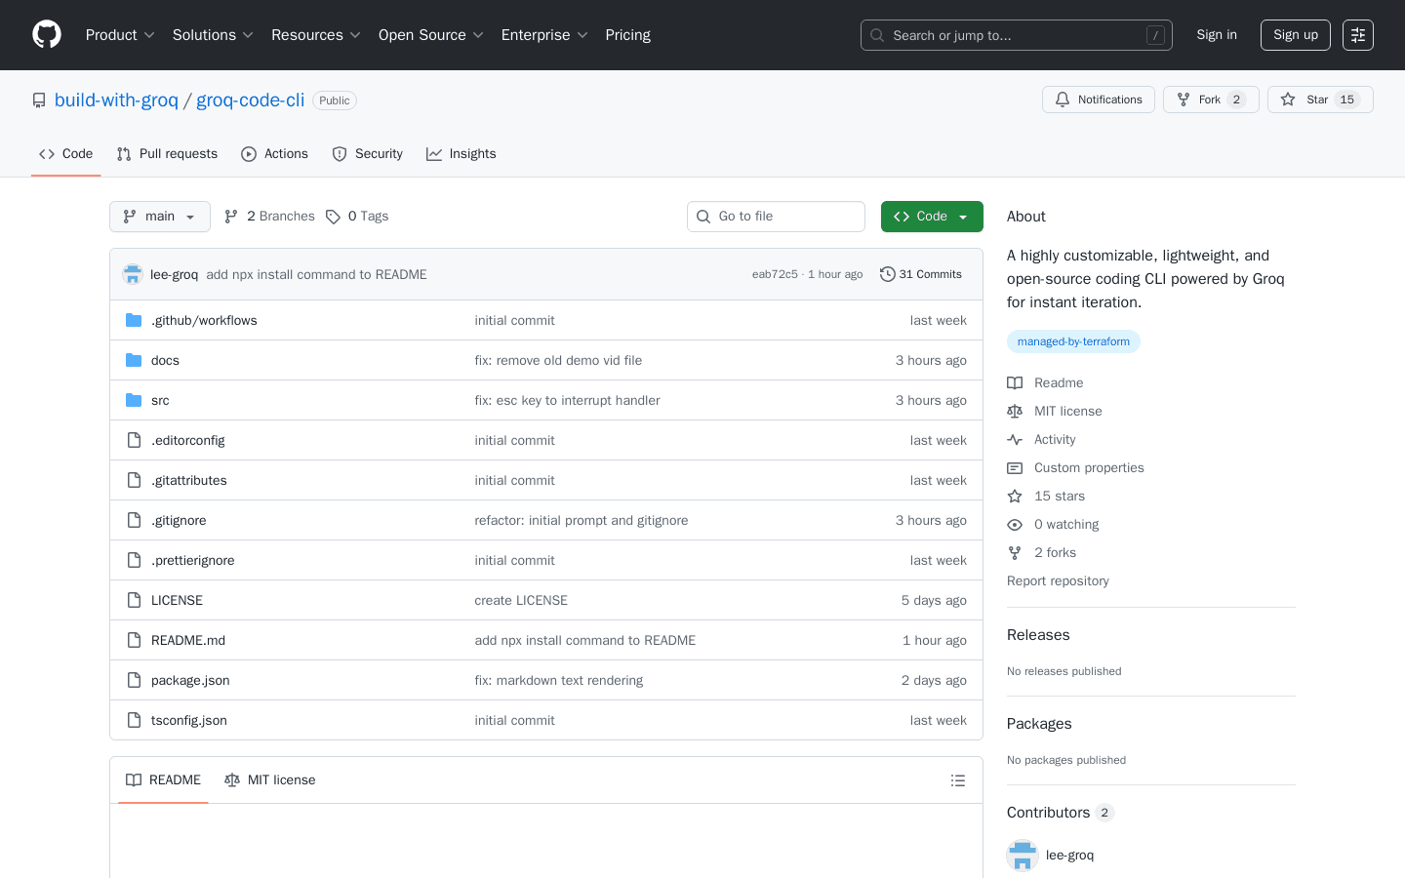Image resolution: width=1405 pixels, height=878 pixels.
Task: Open the 2 Branches link
Action: coord(269,217)
